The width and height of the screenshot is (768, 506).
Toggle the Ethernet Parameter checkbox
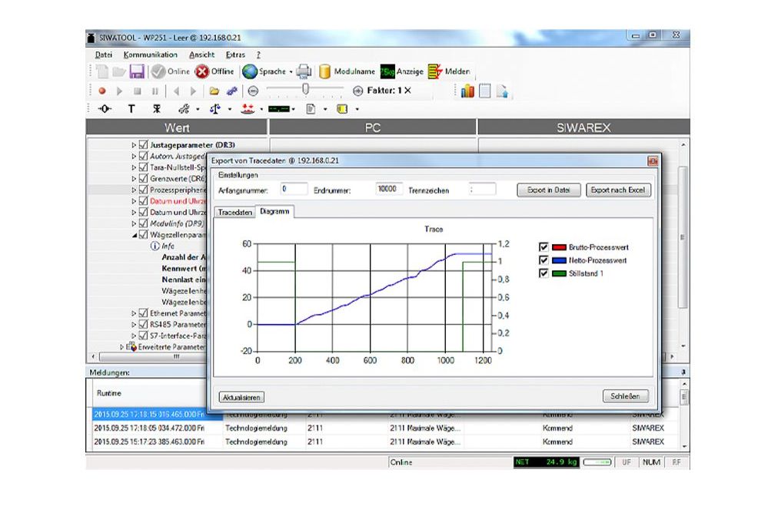(143, 313)
